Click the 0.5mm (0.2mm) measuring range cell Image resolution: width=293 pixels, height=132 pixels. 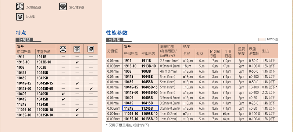coord(170,66)
